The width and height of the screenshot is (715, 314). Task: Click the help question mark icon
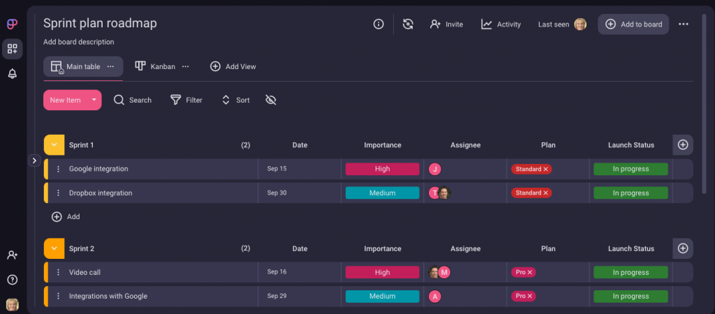coord(13,280)
